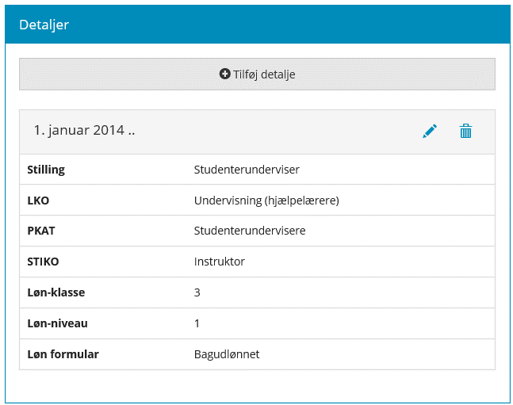This screenshot has width=513, height=405.
Task: Click the STIKO row label
Action: click(x=43, y=262)
